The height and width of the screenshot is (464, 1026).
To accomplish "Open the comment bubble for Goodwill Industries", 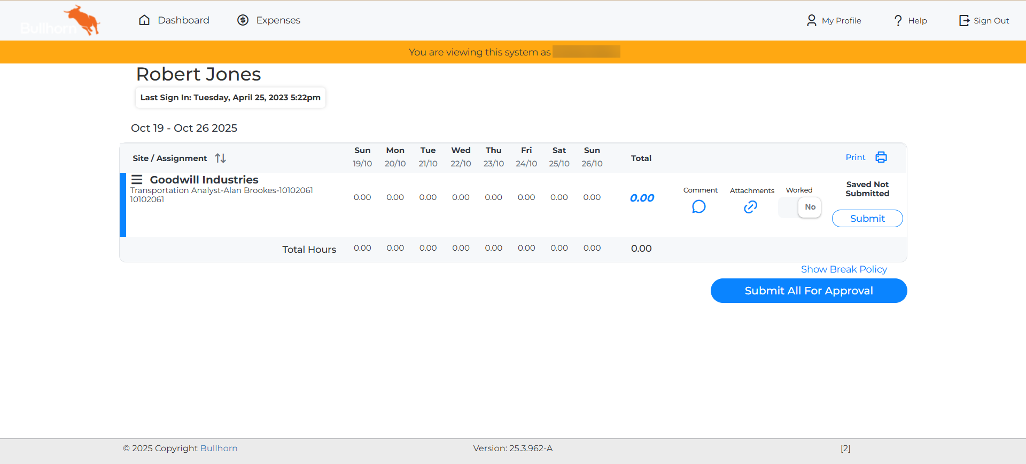I will coord(698,206).
